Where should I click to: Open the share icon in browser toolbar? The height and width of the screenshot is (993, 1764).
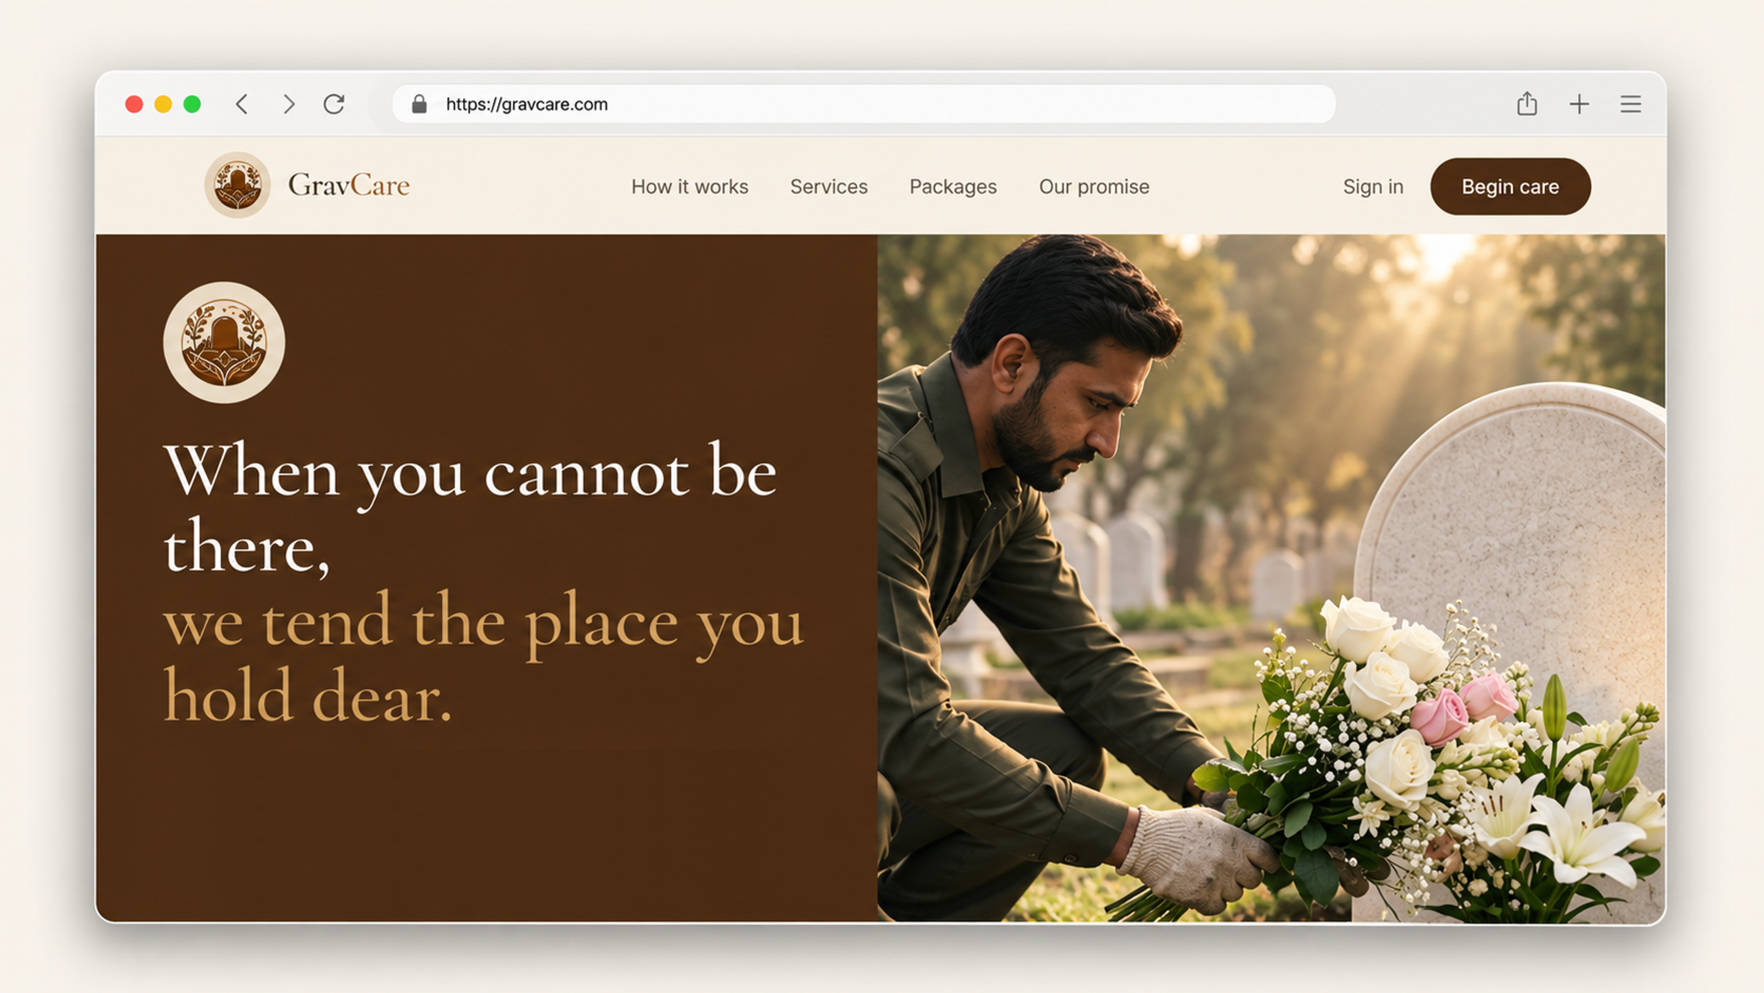(x=1527, y=104)
